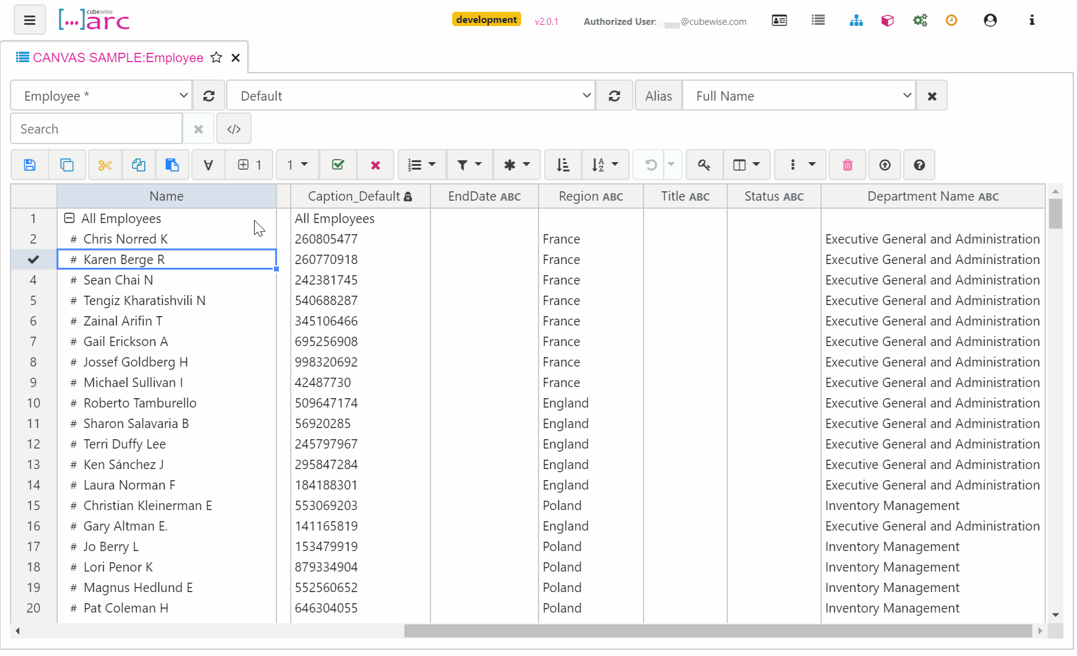Image resolution: width=1077 pixels, height=656 pixels.
Task: Open the hamburger main menu
Action: click(x=29, y=20)
